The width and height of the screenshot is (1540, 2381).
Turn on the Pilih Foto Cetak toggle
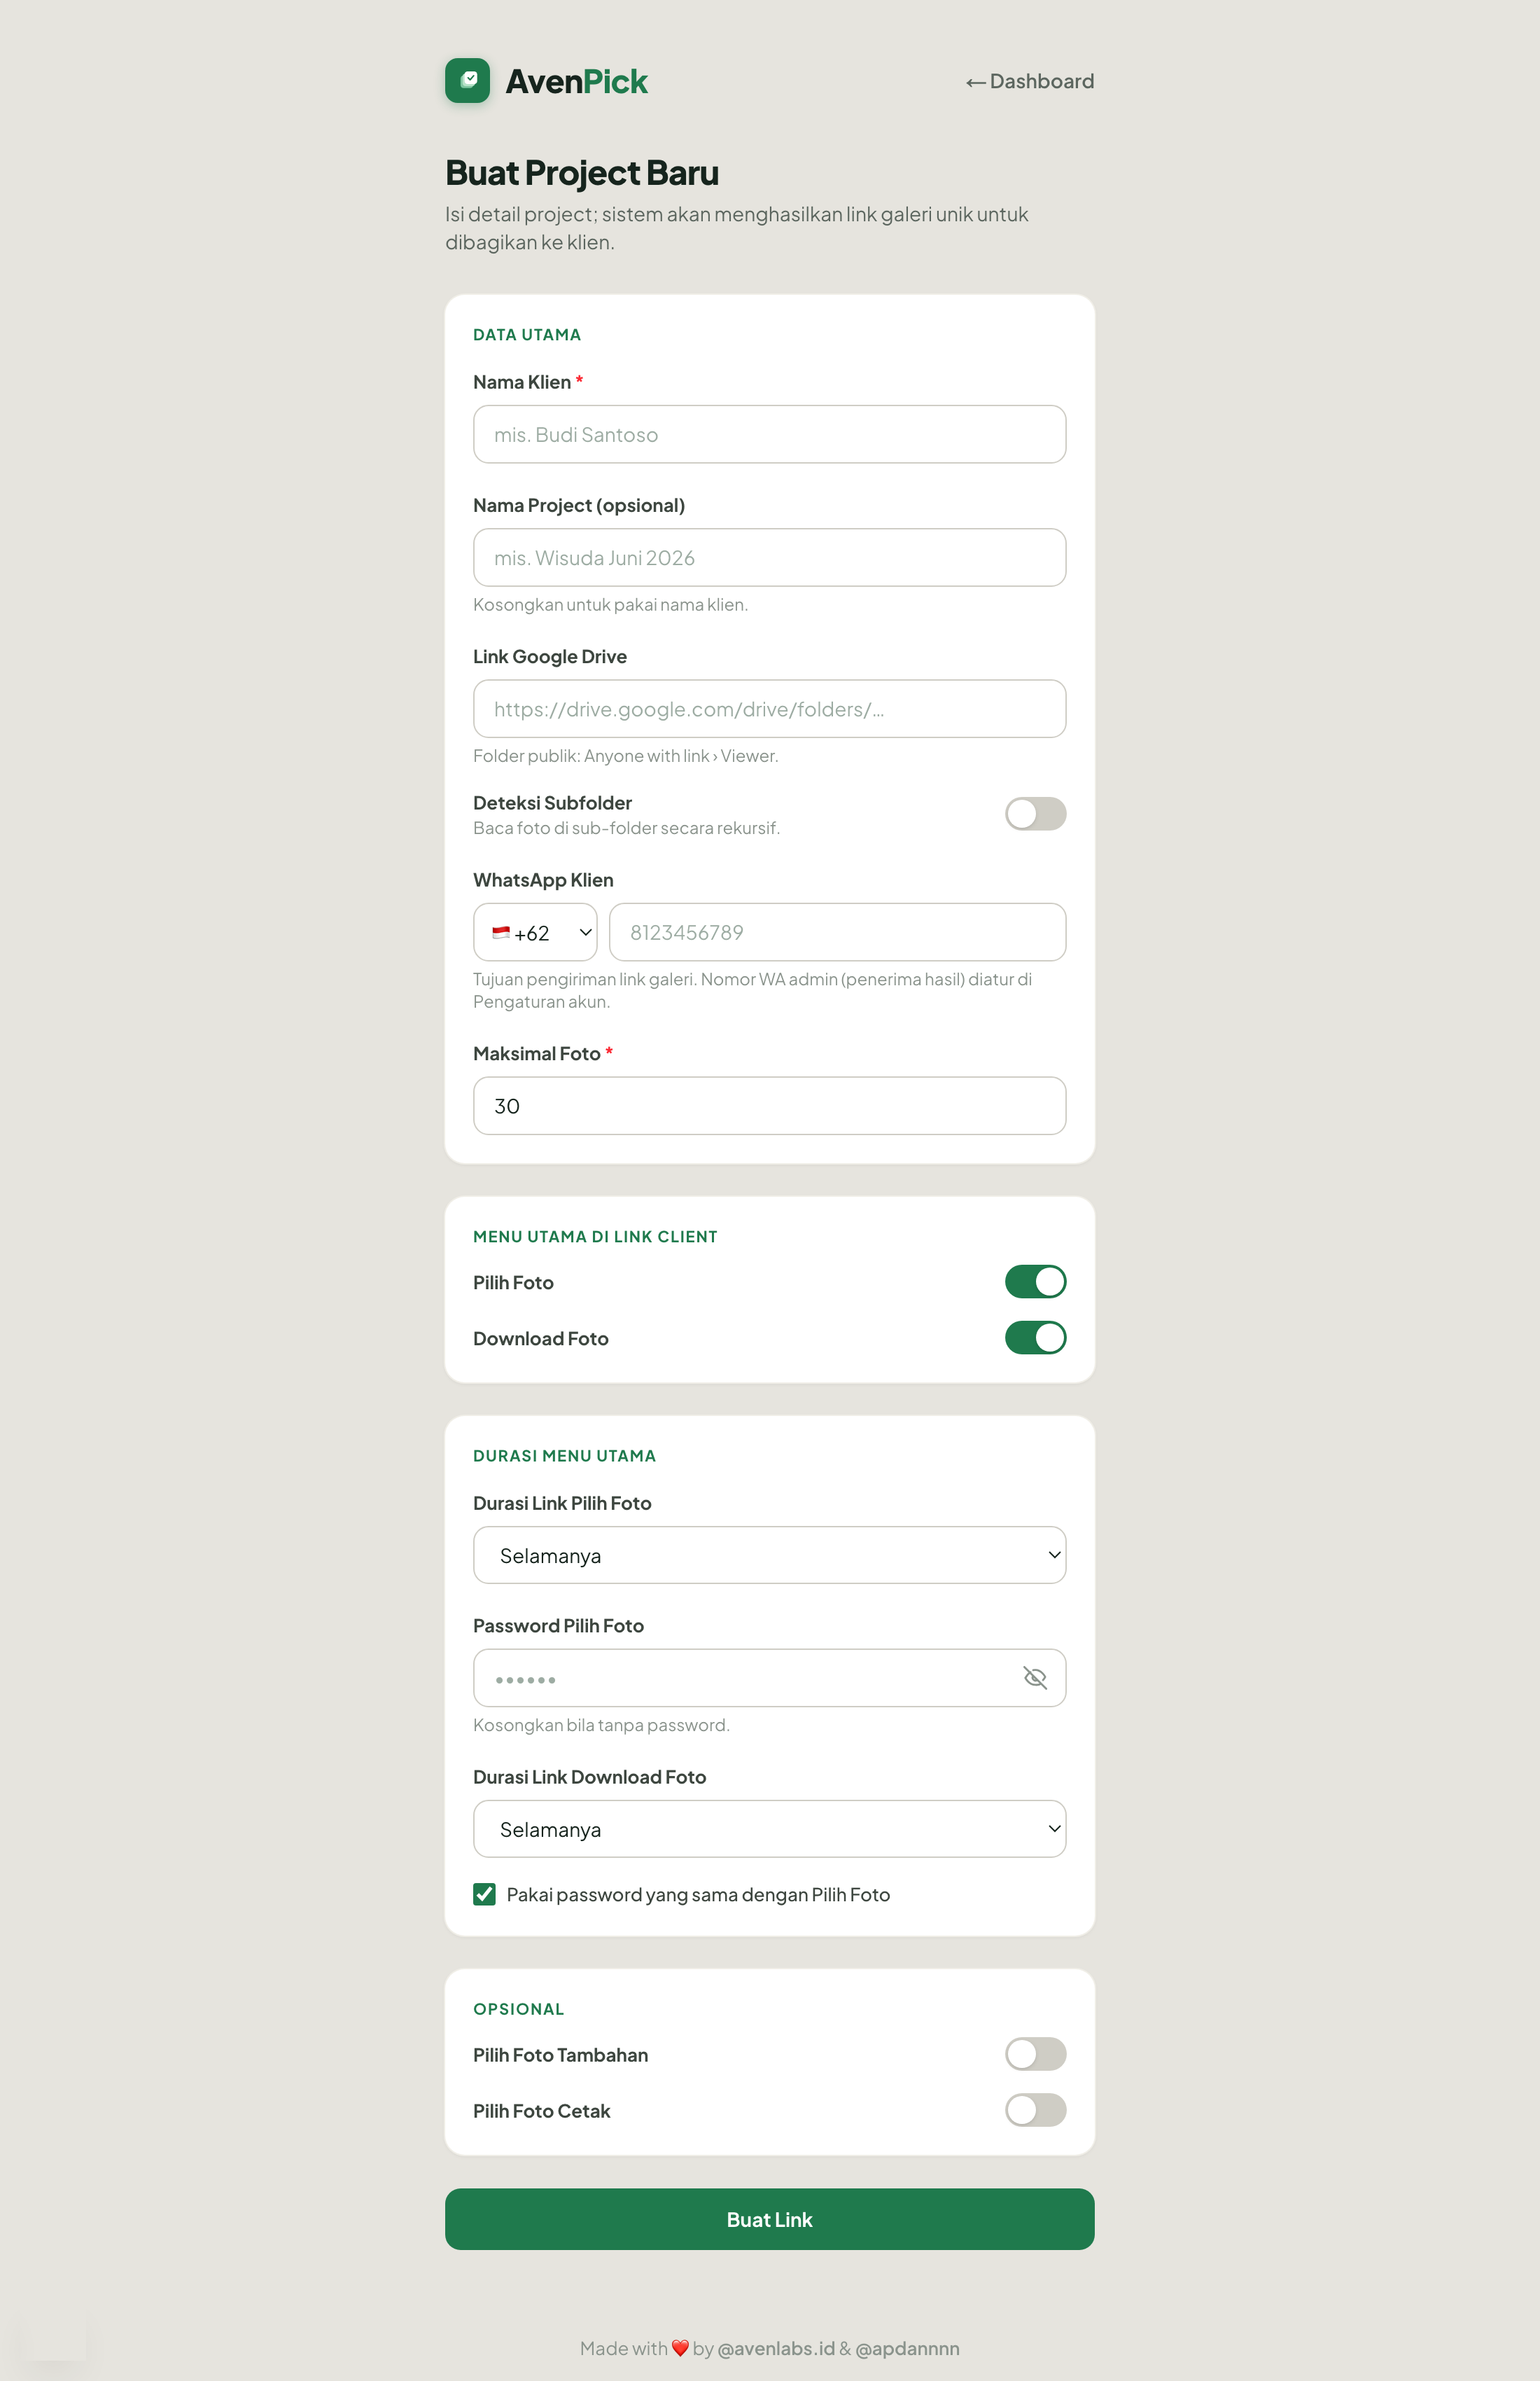1035,2110
